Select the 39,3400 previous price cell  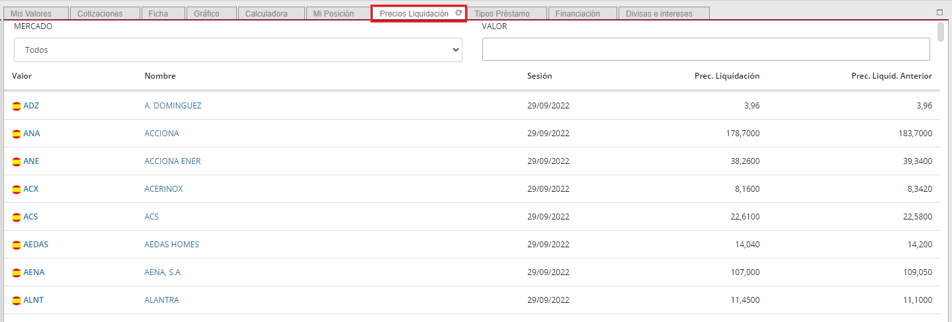pos(918,161)
